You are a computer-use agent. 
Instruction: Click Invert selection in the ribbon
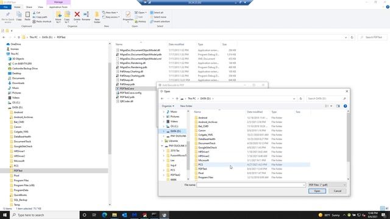coord(160,22)
